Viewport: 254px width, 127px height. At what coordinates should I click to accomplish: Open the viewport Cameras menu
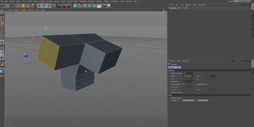tap(17, 10)
